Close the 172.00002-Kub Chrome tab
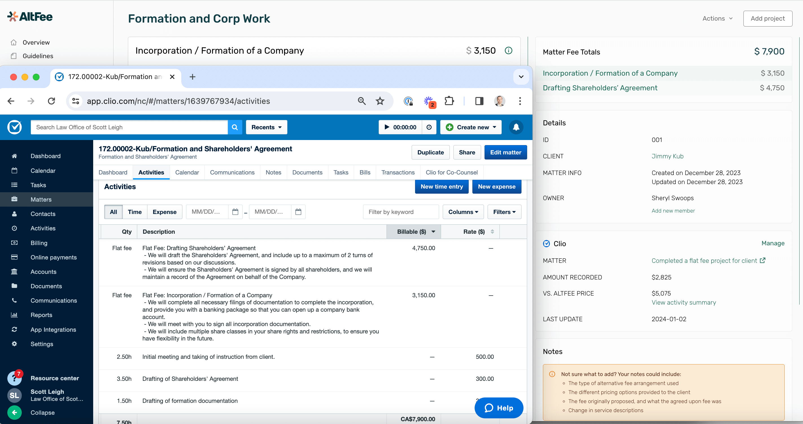 (172, 77)
